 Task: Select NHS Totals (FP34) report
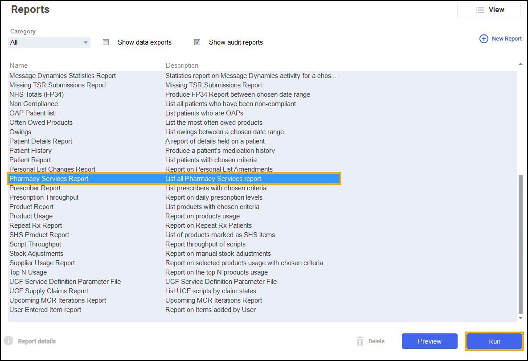pyautogui.click(x=40, y=94)
